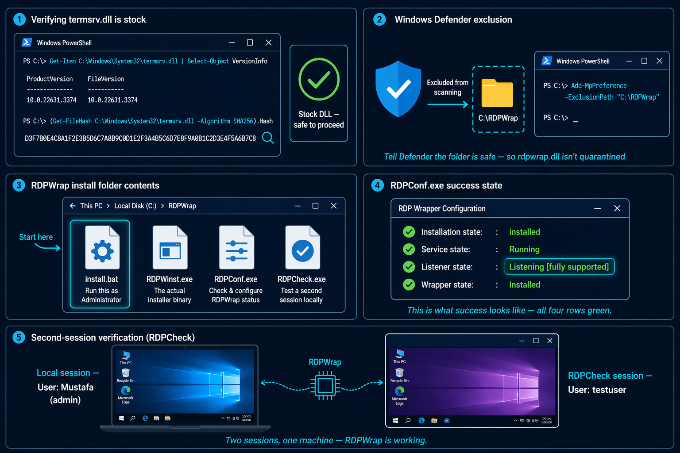Click the clock in the purple RDPCheck session taskbar
The height and width of the screenshot is (453, 680).
click(547, 421)
